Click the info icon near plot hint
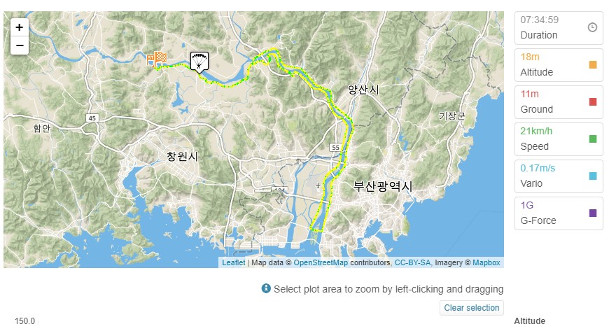This screenshot has height=324, width=609. point(266,288)
